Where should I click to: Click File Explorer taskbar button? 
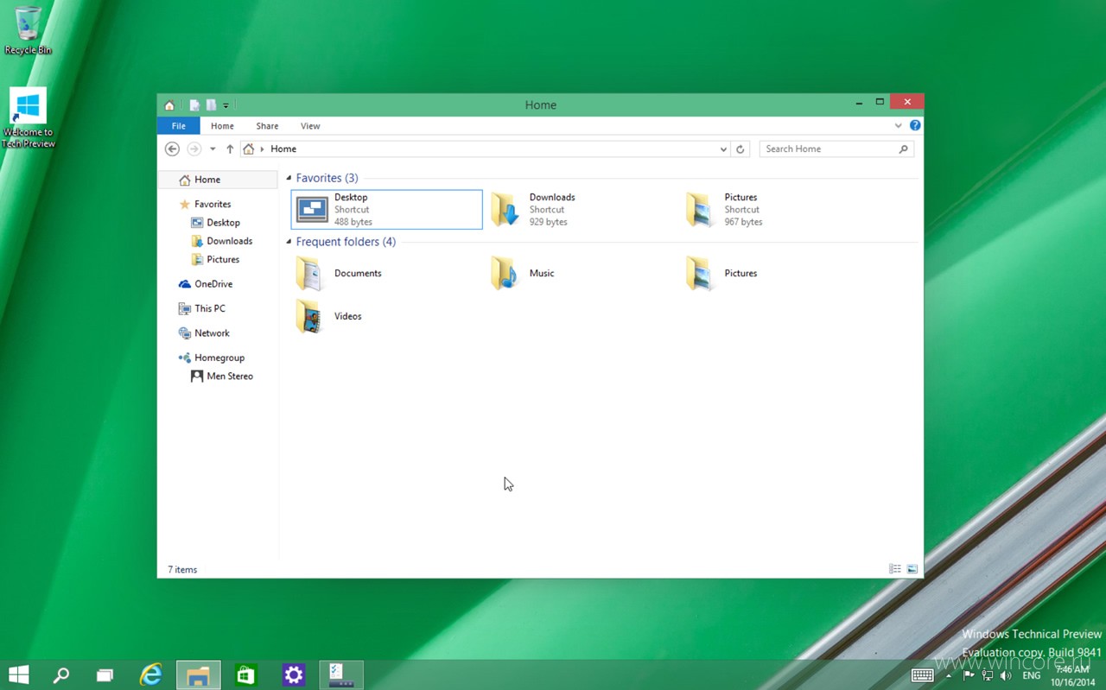point(199,675)
